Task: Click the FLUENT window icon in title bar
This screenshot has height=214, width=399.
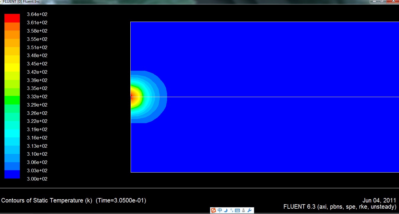Action: (1, 1)
